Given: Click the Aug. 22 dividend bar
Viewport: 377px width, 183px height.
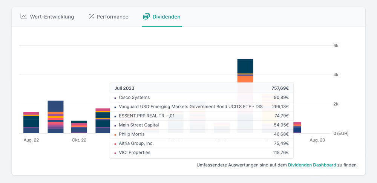Looking at the screenshot, I should point(31,123).
